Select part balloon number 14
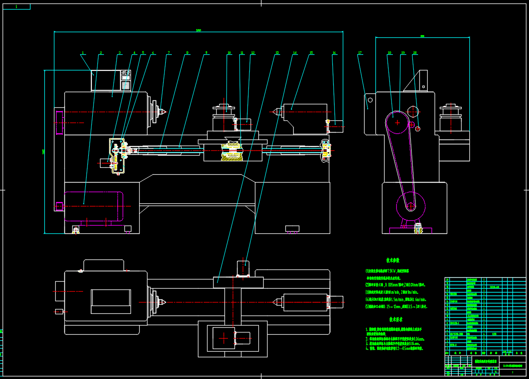The image size is (529, 379). [295, 53]
